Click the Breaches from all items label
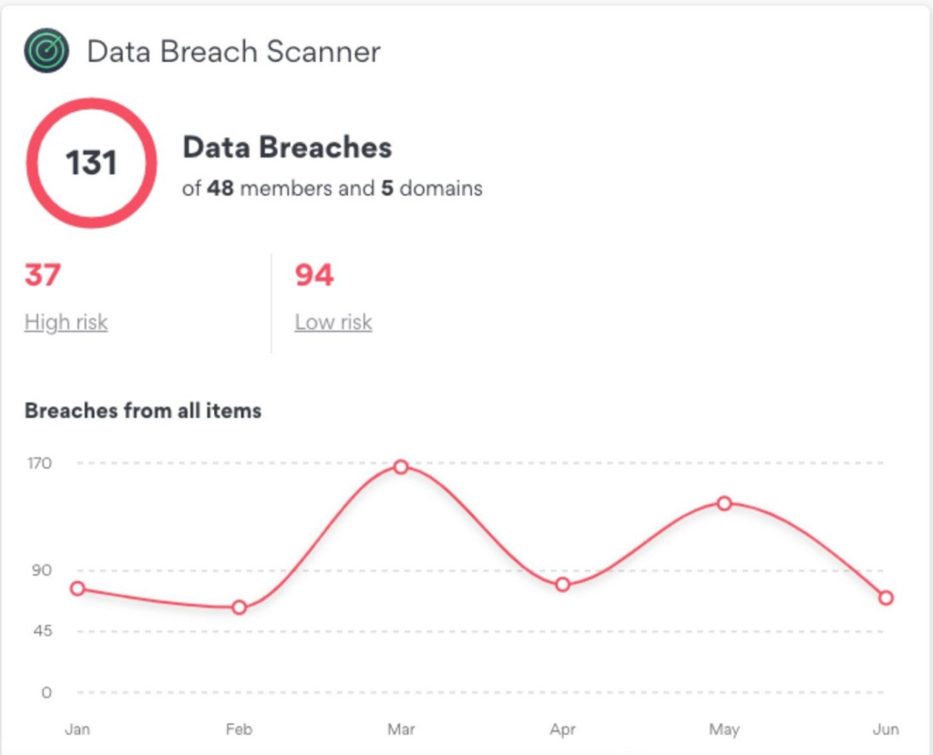 coord(143,411)
